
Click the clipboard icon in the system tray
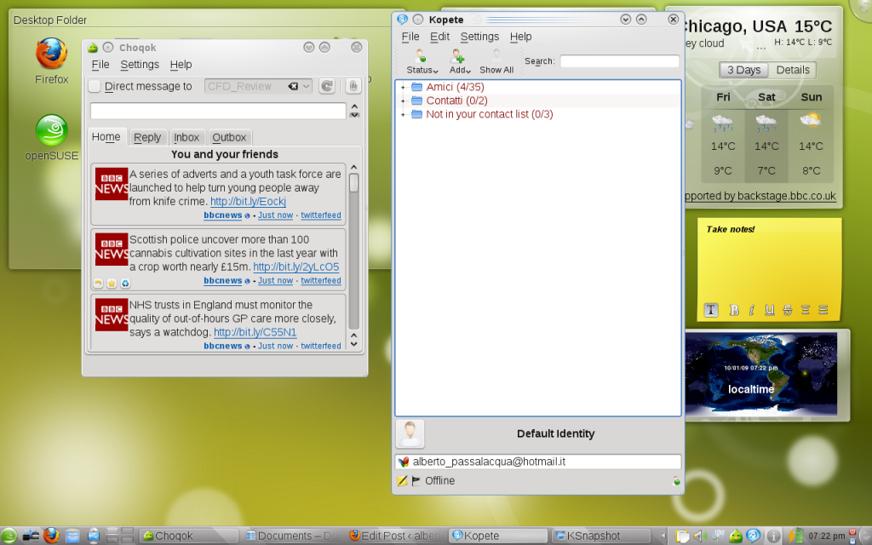tap(682, 536)
